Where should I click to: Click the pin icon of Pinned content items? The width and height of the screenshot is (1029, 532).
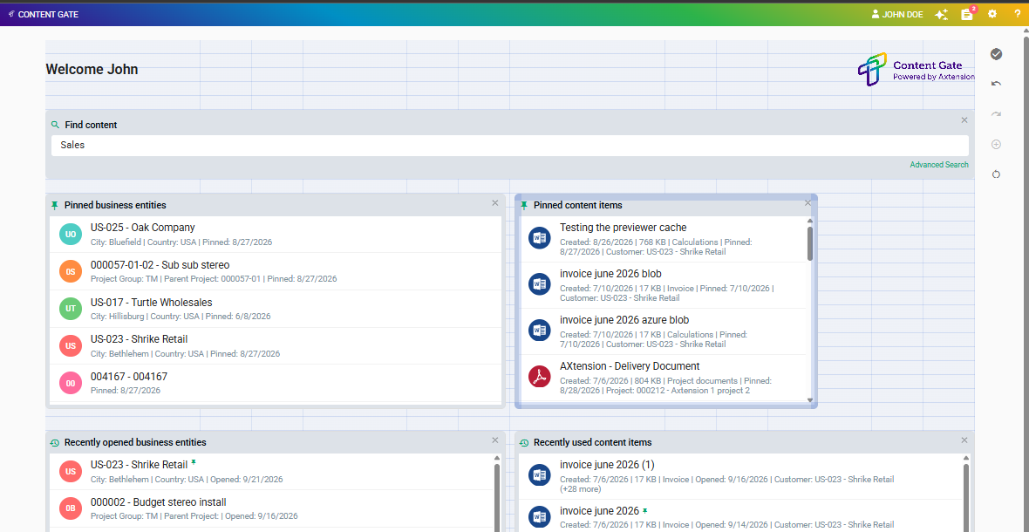pyautogui.click(x=524, y=205)
